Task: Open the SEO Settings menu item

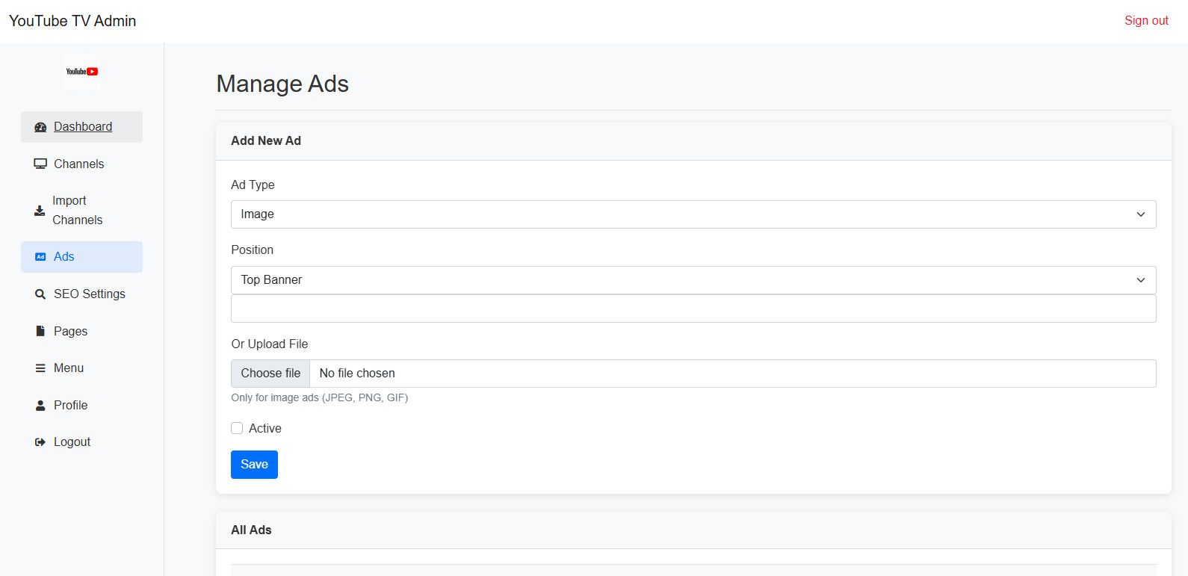Action: [x=89, y=294]
